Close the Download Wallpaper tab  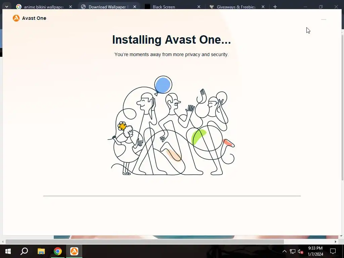135,7
